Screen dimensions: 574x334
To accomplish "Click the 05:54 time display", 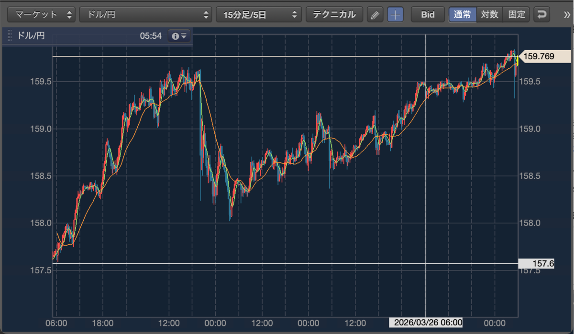I will point(151,36).
